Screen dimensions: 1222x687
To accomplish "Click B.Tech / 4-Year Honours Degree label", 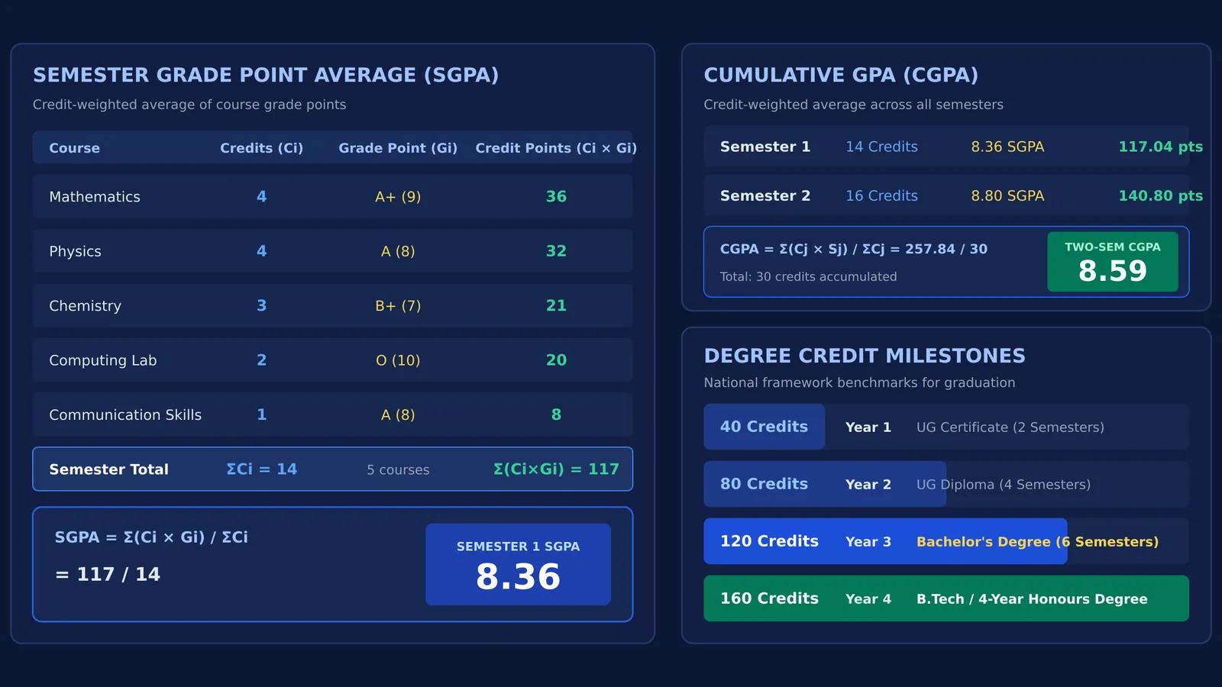I will coord(1032,599).
